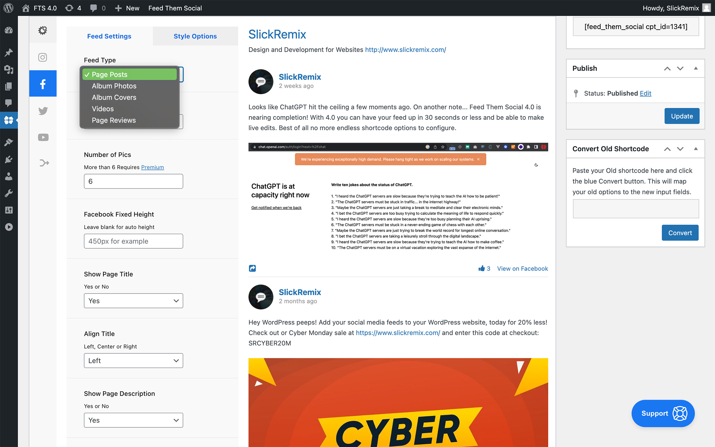Open the Posts pushpin sidebar icon
Viewport: 715px width, 447px height.
coord(9,53)
